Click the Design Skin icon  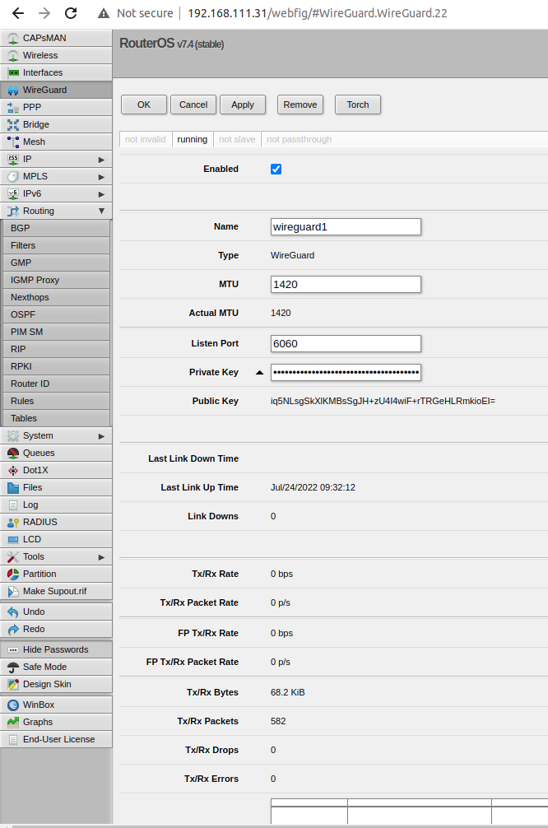click(x=12, y=684)
